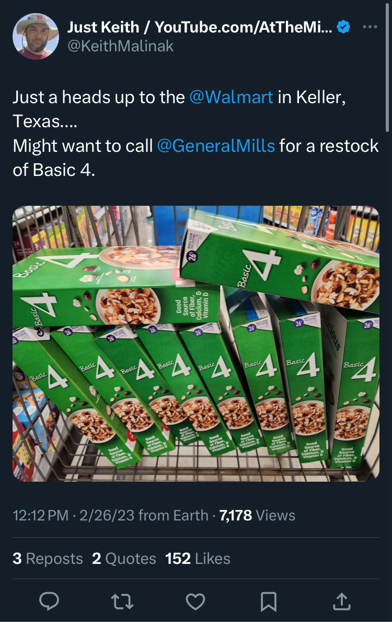Viewport: 392px width, 622px height.
Task: Open the @KeithMalinak handle
Action: (x=120, y=46)
